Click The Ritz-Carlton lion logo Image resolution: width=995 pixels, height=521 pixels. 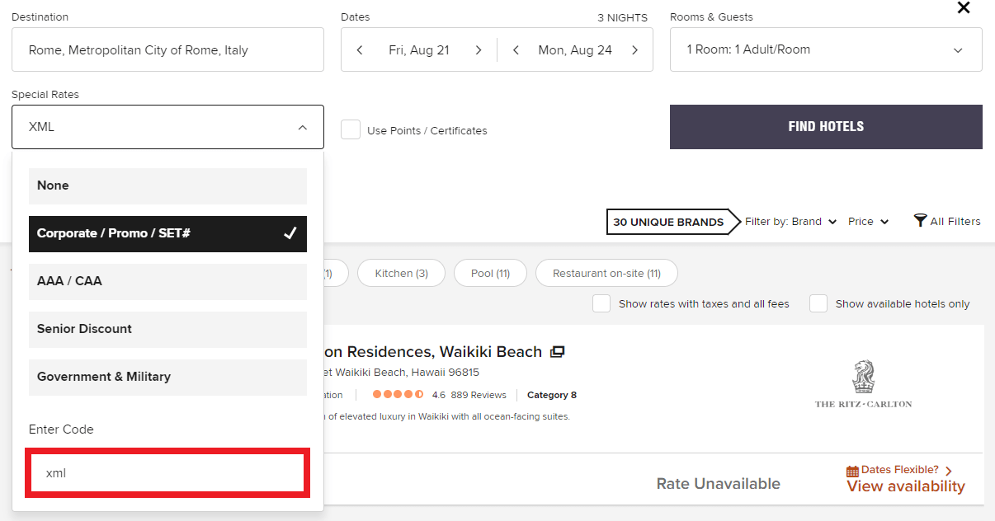(863, 377)
